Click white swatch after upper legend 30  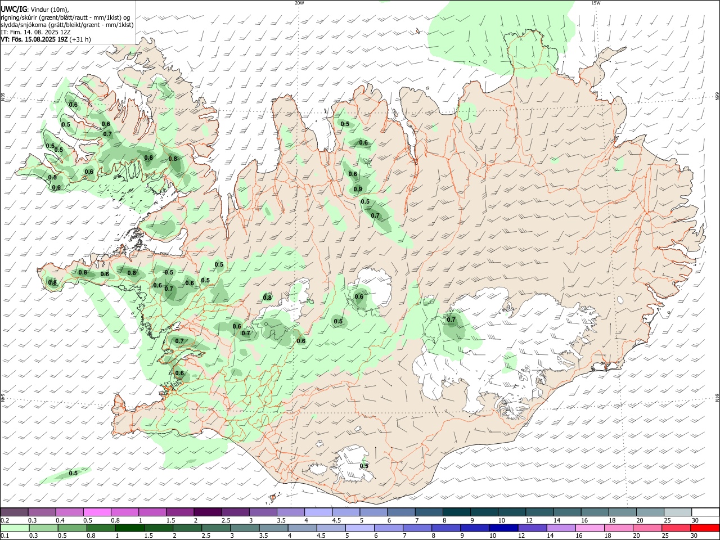[704, 512]
